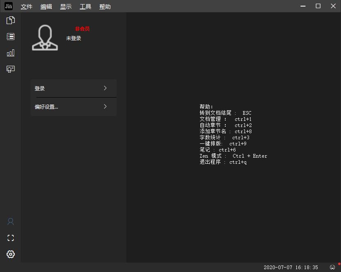Select the user account icon in sidebar

[11, 221]
